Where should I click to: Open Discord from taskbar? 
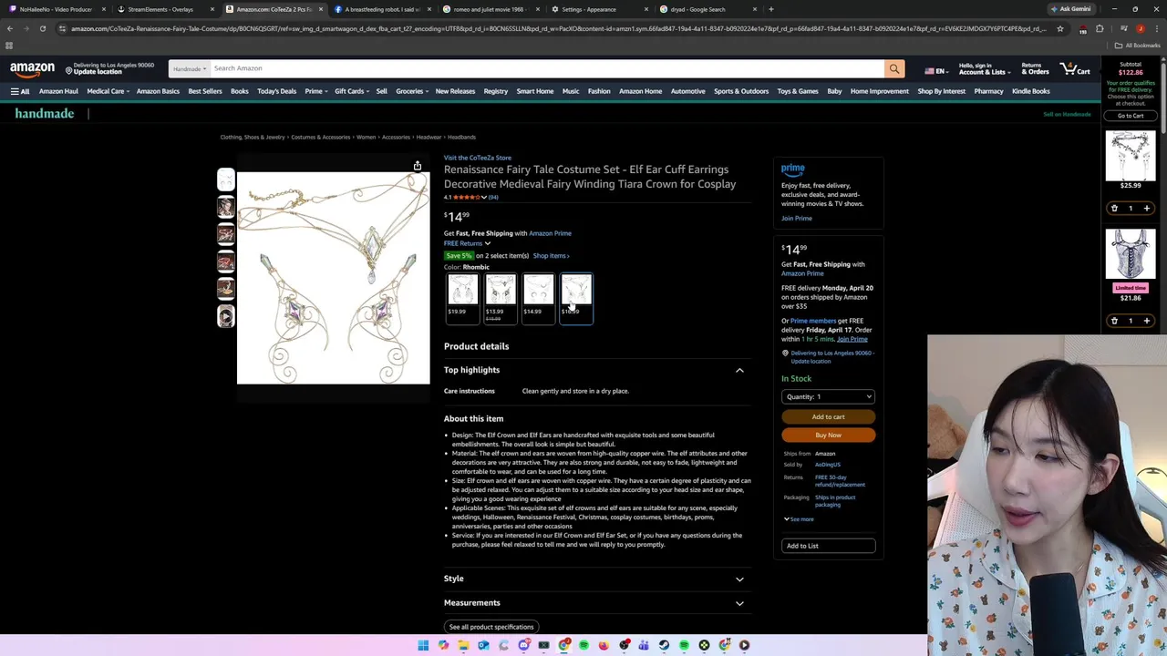pos(523,645)
